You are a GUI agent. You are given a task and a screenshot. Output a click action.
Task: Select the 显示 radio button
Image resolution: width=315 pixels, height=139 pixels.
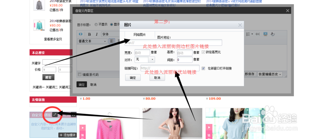[x=112, y=25]
